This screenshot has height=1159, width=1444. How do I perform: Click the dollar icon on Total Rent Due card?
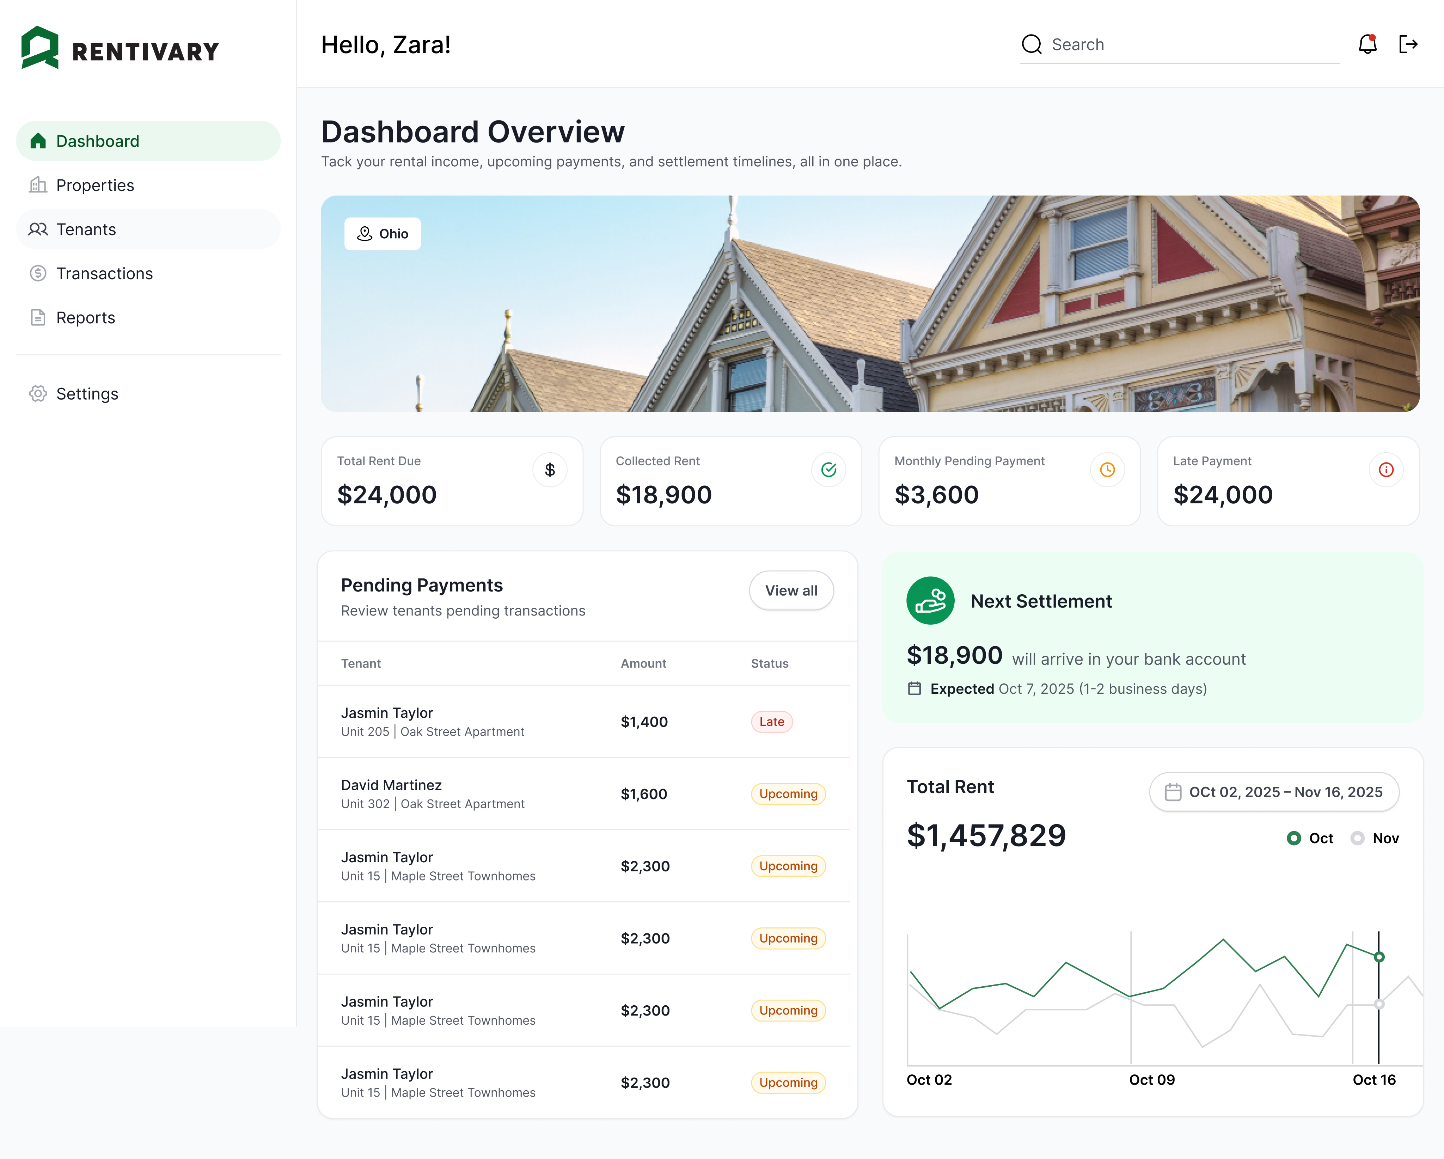click(x=549, y=470)
